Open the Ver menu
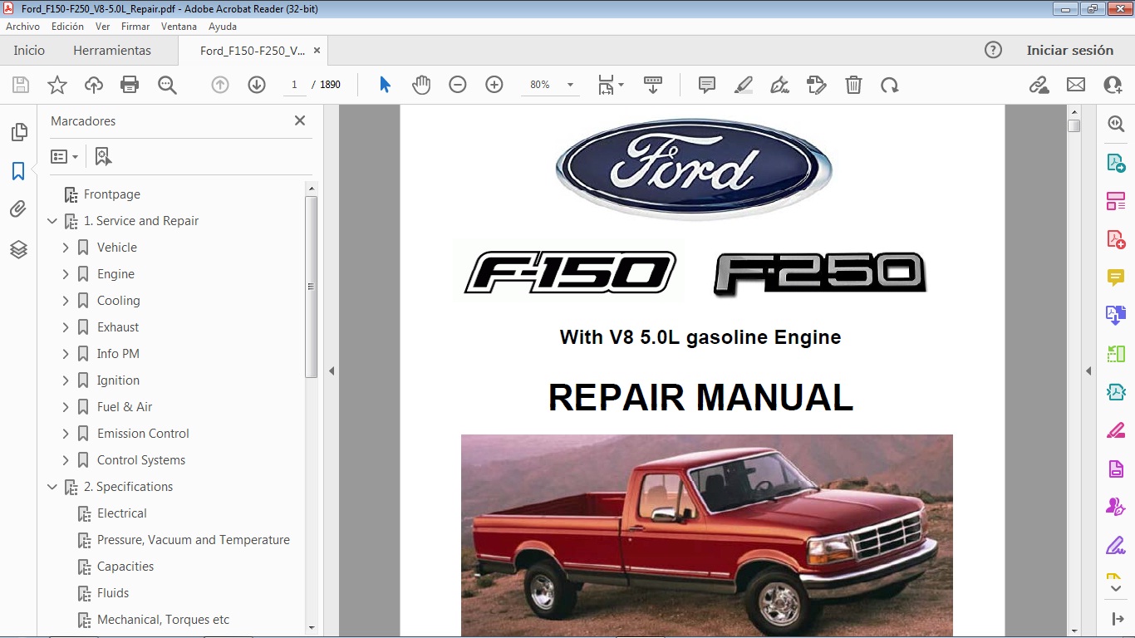The width and height of the screenshot is (1135, 638). (x=102, y=27)
